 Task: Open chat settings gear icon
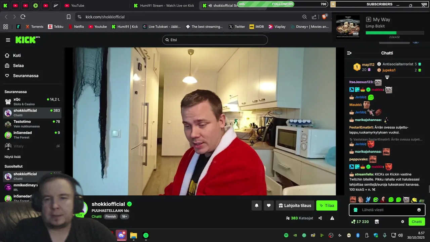pyautogui.click(x=402, y=221)
